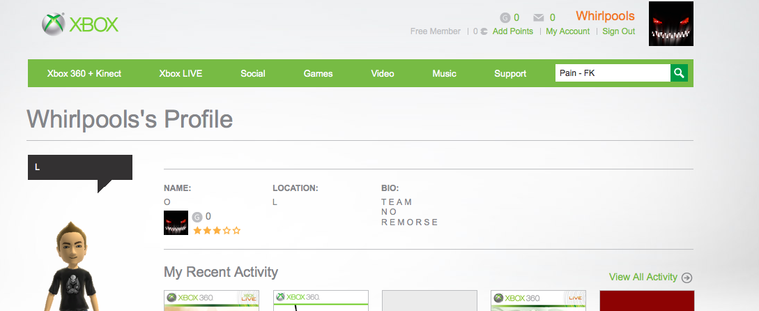Viewport: 759px width, 311px height.
Task: Open the Xbox LIVE menu
Action: [x=181, y=74]
